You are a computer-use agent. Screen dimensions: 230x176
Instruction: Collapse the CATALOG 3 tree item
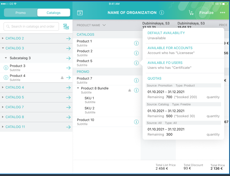pyautogui.click(x=3, y=48)
